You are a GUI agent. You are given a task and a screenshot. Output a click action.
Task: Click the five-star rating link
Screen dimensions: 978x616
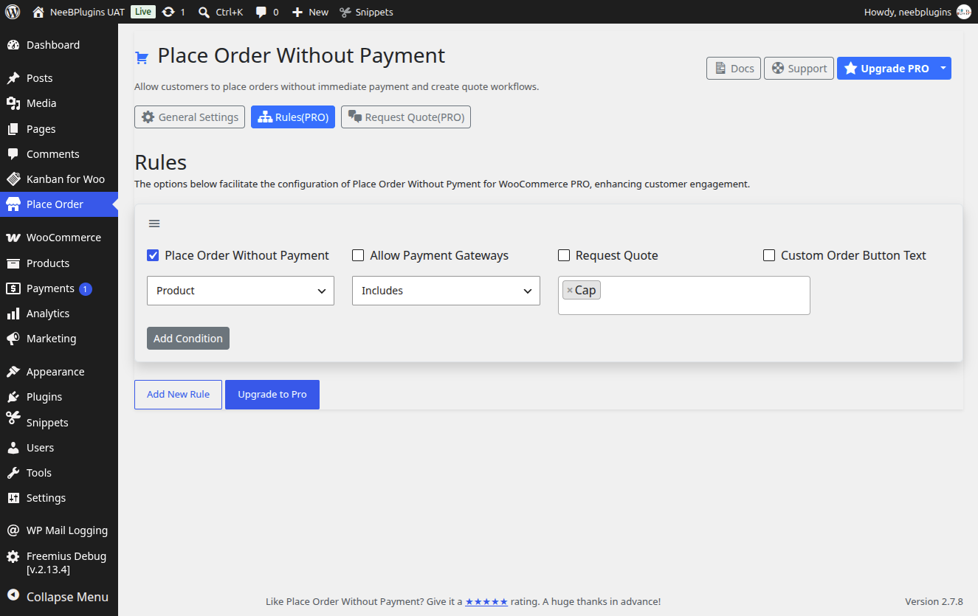tap(486, 602)
